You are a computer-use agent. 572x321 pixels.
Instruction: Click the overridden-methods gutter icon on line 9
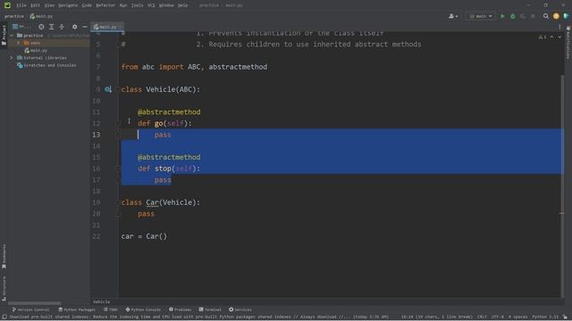pos(108,89)
